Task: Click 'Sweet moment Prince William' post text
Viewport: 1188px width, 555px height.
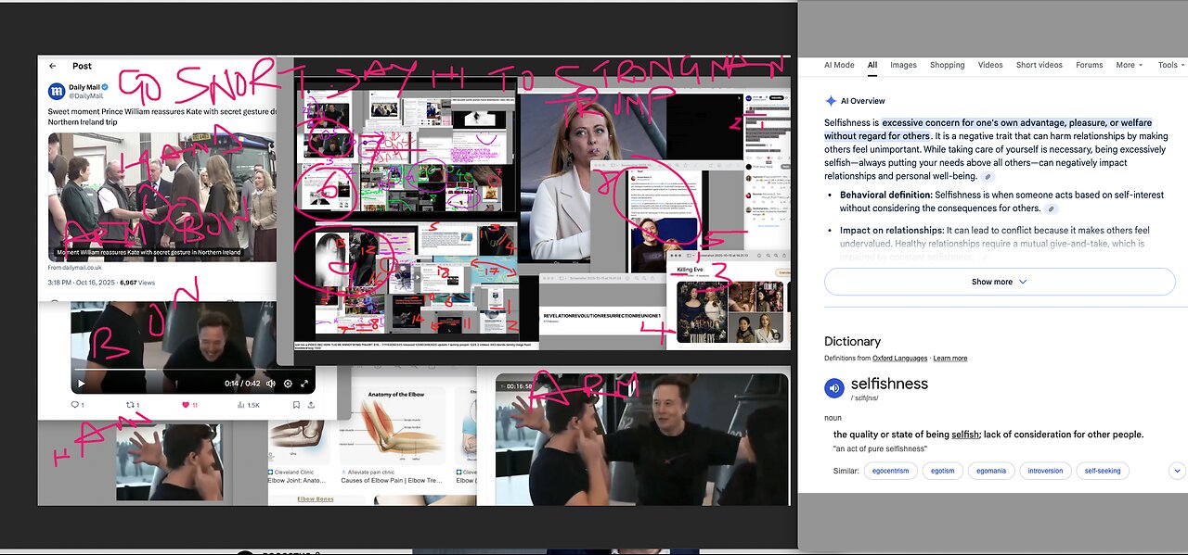Action: [162, 117]
